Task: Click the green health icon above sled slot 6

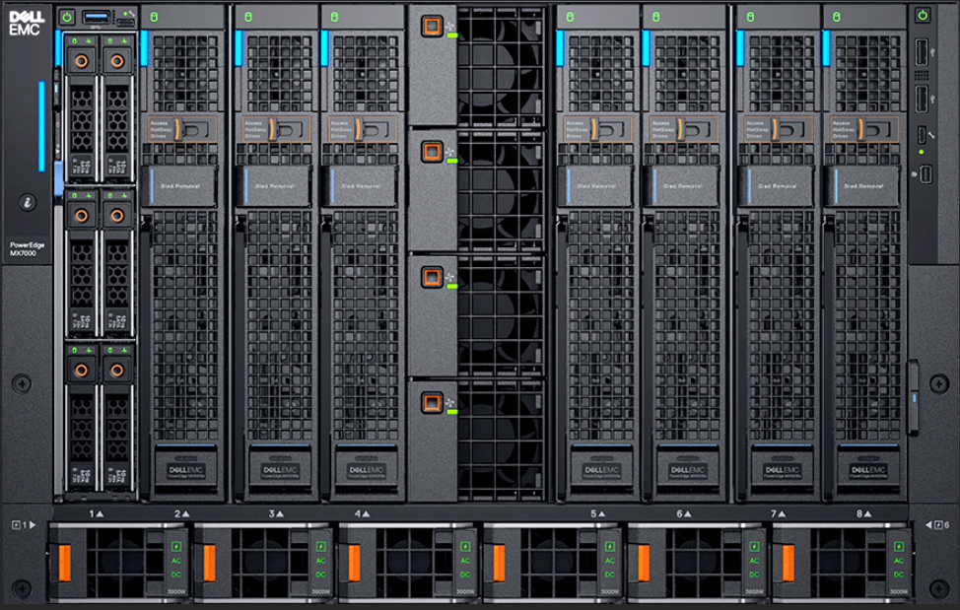Action: (x=655, y=17)
